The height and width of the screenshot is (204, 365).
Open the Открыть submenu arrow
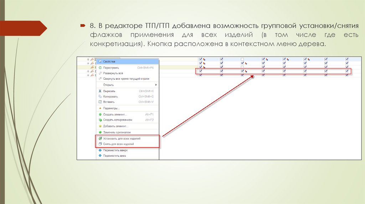pyautogui.click(x=156, y=85)
